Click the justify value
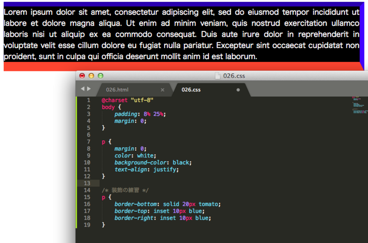Image resolution: width=368 pixels, height=243 pixels. [165, 170]
